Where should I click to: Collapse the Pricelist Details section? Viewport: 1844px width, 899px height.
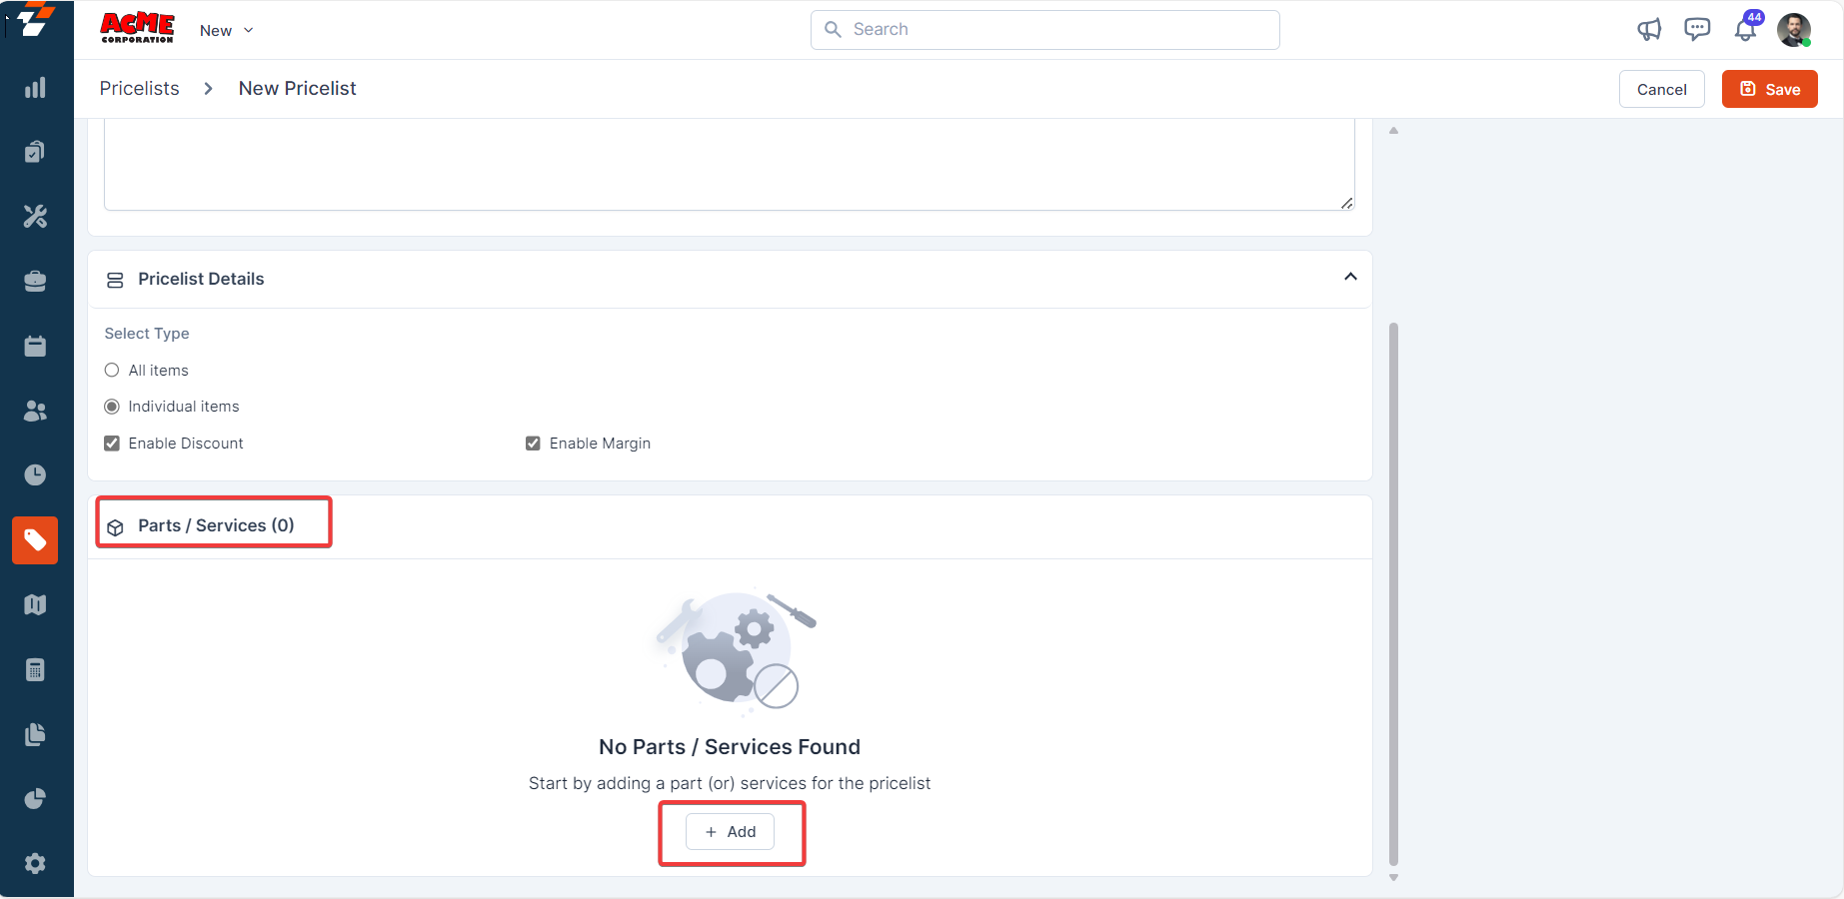point(1350,277)
